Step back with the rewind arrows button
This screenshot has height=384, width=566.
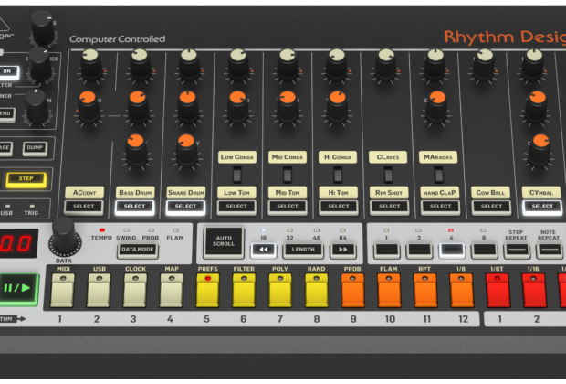[264, 250]
